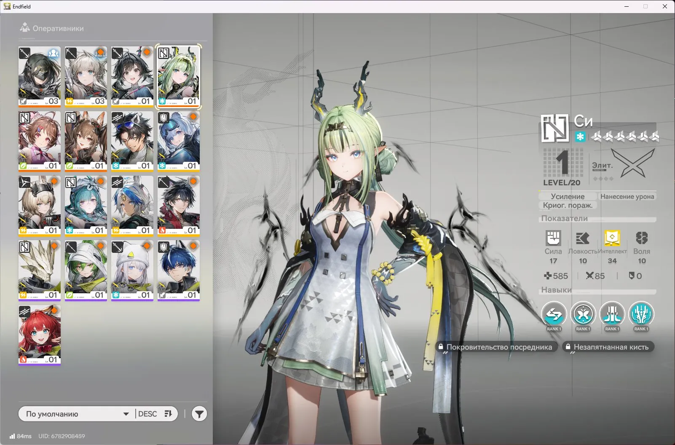
Task: Click the Интеллект stat icon
Action: pos(612,238)
